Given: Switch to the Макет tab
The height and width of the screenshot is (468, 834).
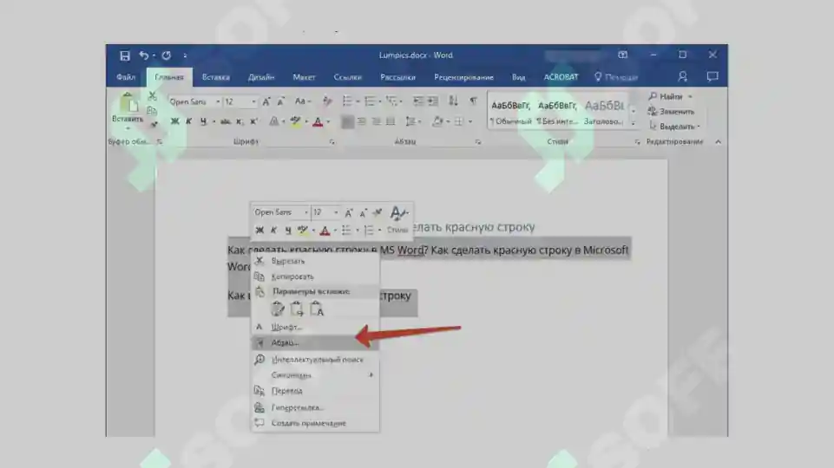Looking at the screenshot, I should pos(305,77).
